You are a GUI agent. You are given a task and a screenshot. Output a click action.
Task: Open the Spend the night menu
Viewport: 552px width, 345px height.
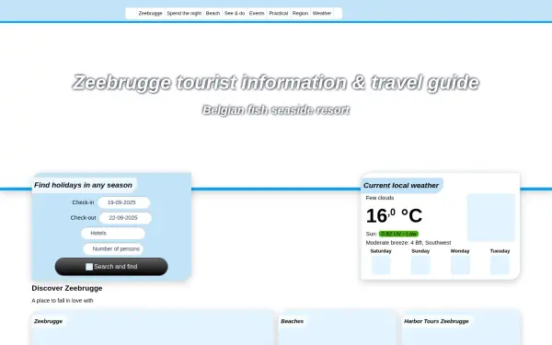pyautogui.click(x=184, y=14)
